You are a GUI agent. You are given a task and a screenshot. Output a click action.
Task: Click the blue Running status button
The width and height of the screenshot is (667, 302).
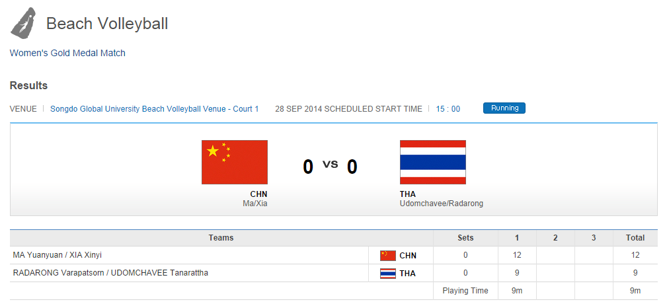click(x=504, y=108)
